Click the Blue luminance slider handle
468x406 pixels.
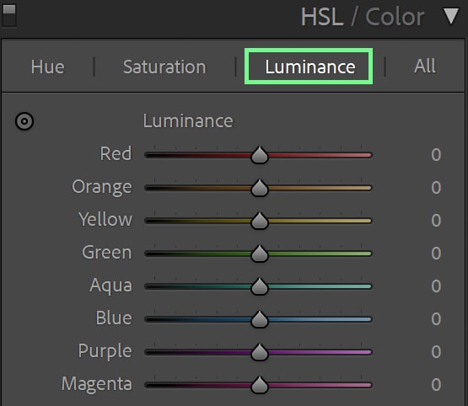point(260,319)
